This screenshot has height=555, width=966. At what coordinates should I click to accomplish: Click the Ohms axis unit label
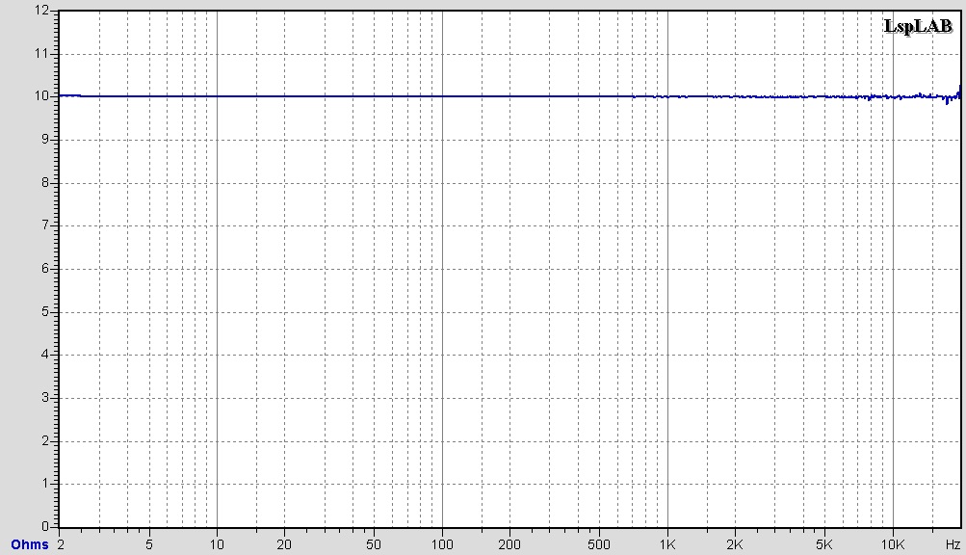30,545
